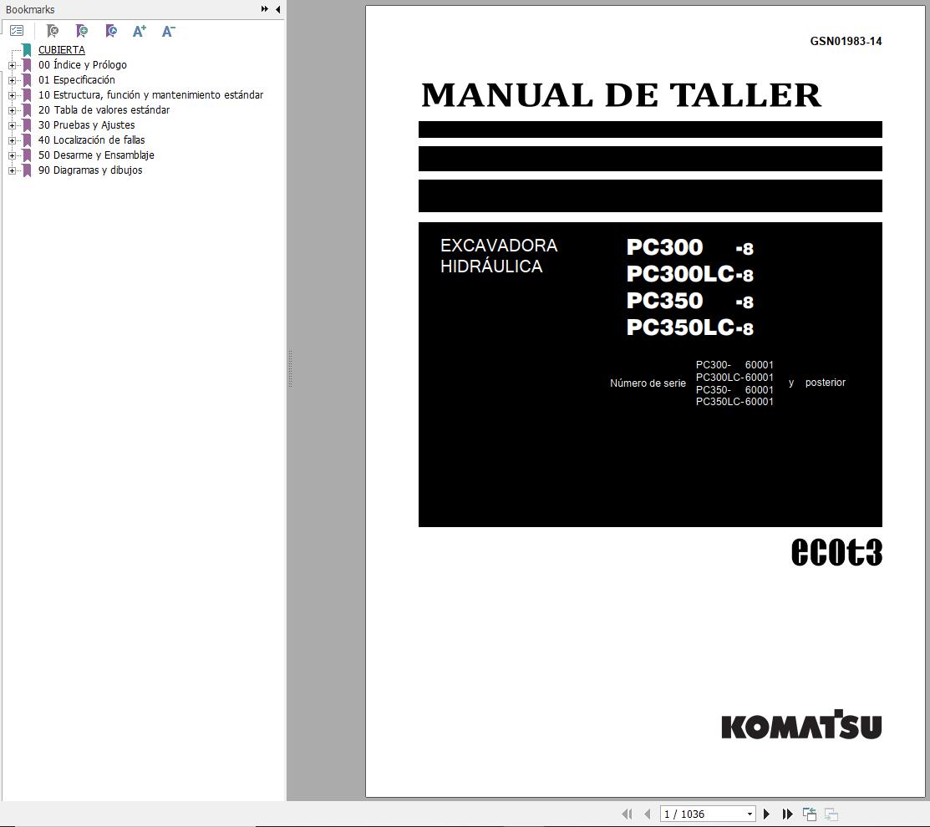Decrease bookmark font size with A-
Screen dimensions: 930x827
169,31
